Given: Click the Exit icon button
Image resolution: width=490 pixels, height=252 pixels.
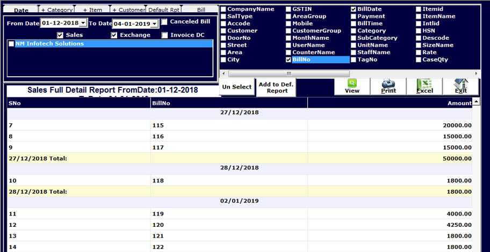Looking at the screenshot, I should pos(460,87).
